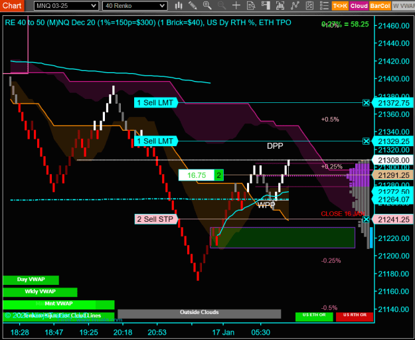Click the 2 Sell STP order label

pyautogui.click(x=155, y=219)
